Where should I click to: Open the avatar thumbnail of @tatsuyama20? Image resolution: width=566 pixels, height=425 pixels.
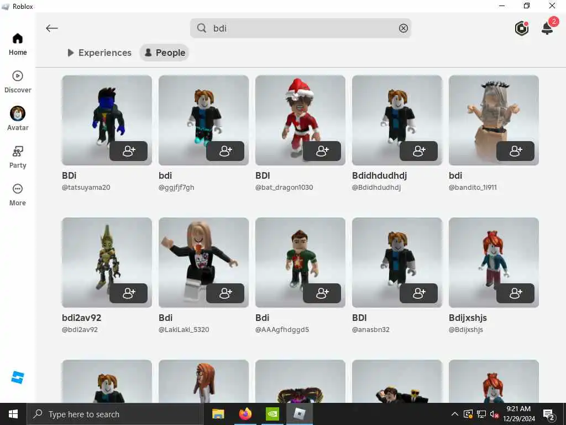(x=107, y=120)
